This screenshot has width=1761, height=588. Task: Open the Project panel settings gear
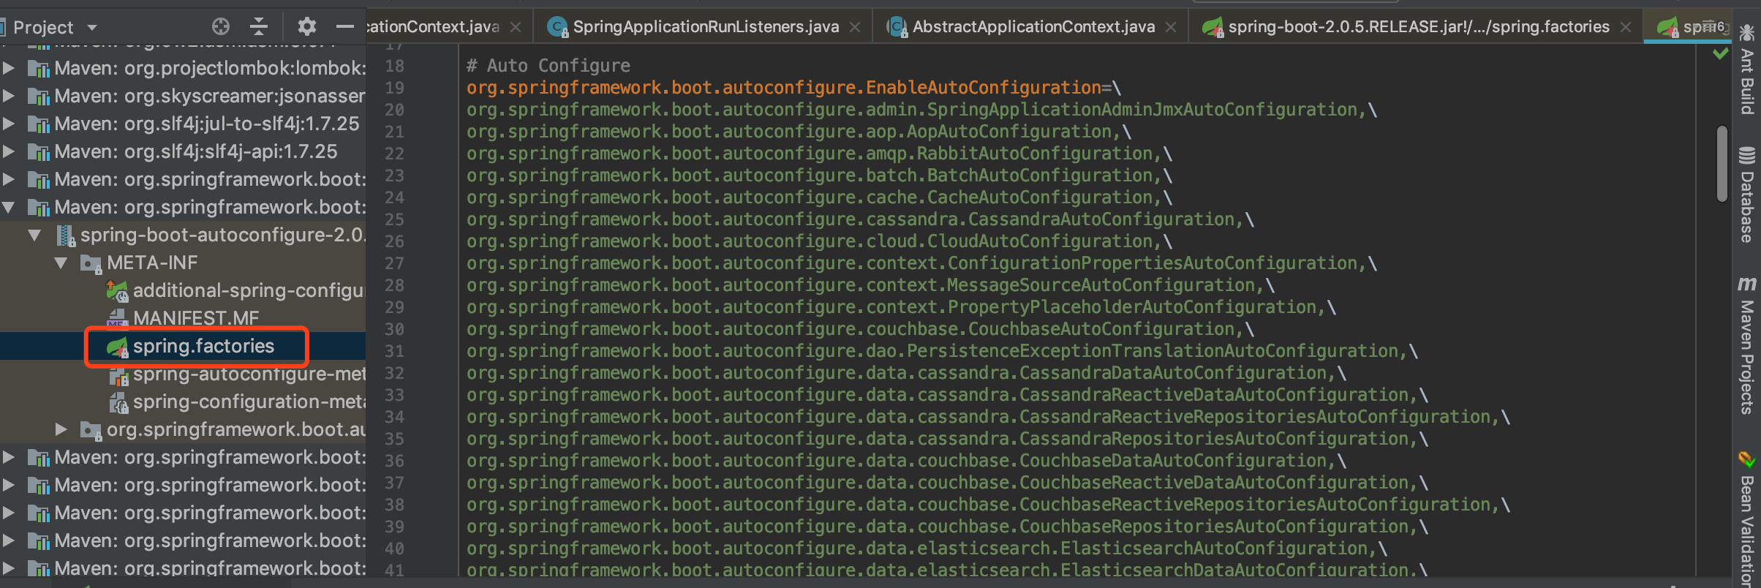click(307, 27)
